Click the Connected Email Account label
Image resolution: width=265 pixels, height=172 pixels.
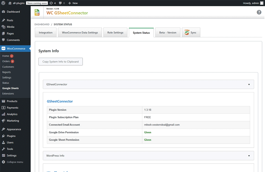[64, 125]
